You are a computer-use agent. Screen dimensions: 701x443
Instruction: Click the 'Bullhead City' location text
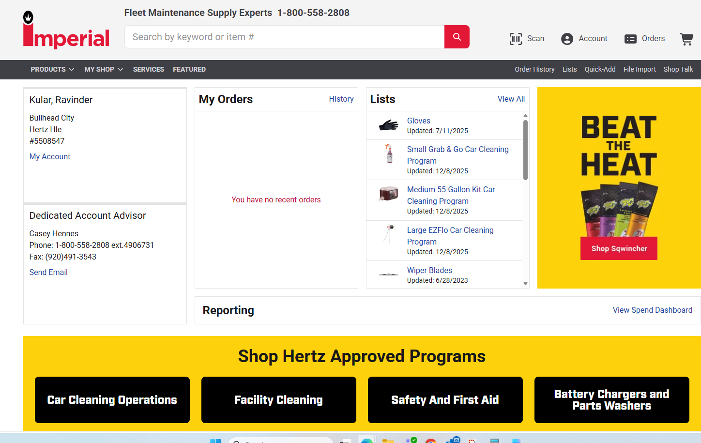(52, 118)
